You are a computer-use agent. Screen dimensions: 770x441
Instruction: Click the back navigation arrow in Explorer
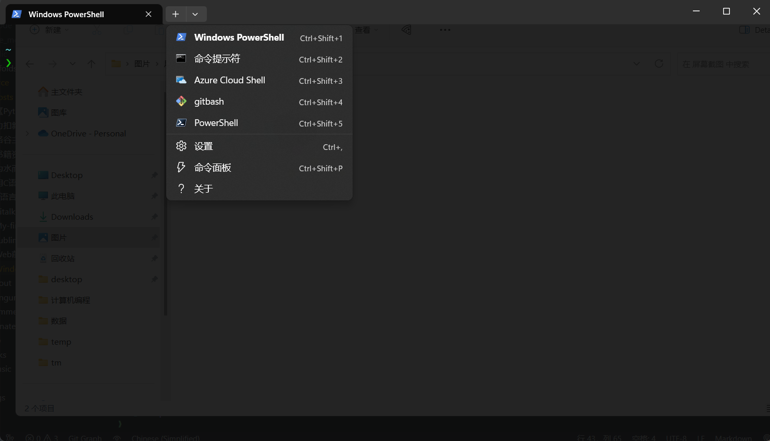click(30, 64)
